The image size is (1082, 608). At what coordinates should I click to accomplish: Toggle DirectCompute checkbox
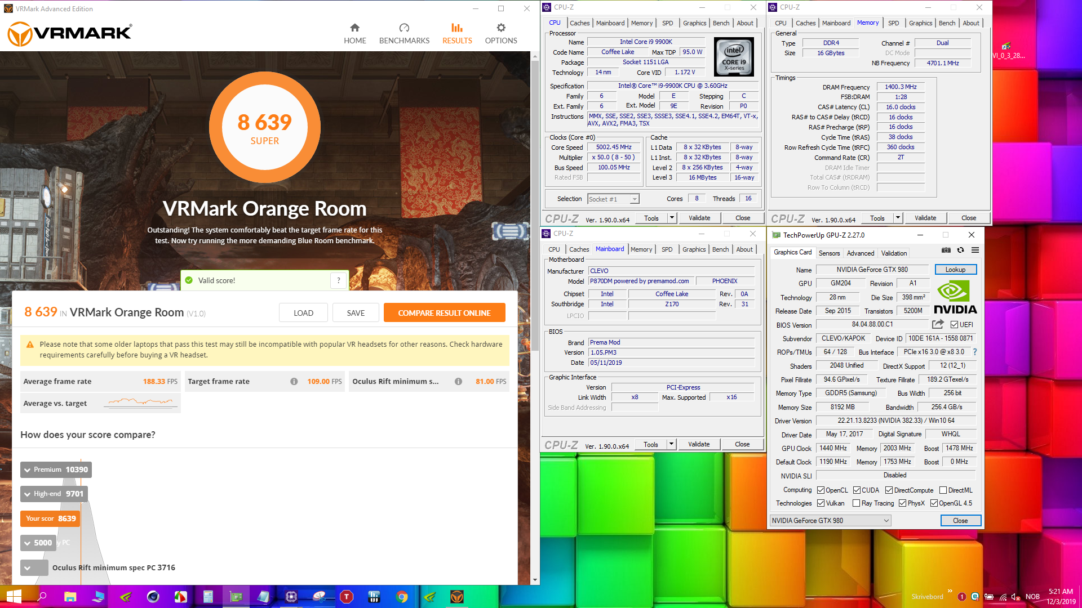point(889,490)
